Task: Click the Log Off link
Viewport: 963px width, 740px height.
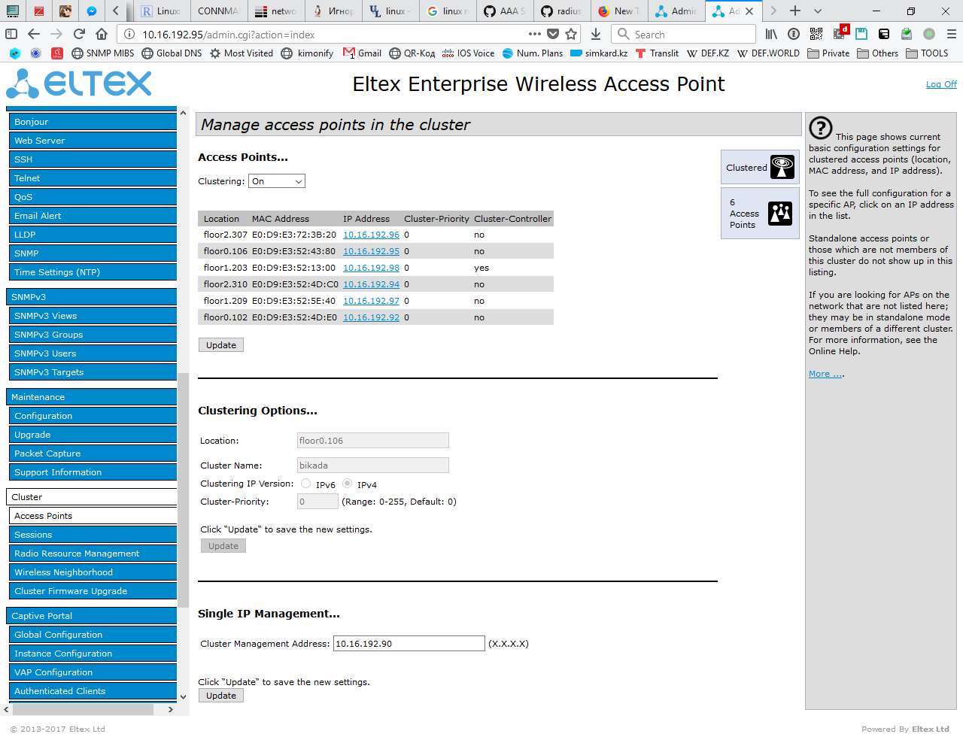Action: [941, 84]
